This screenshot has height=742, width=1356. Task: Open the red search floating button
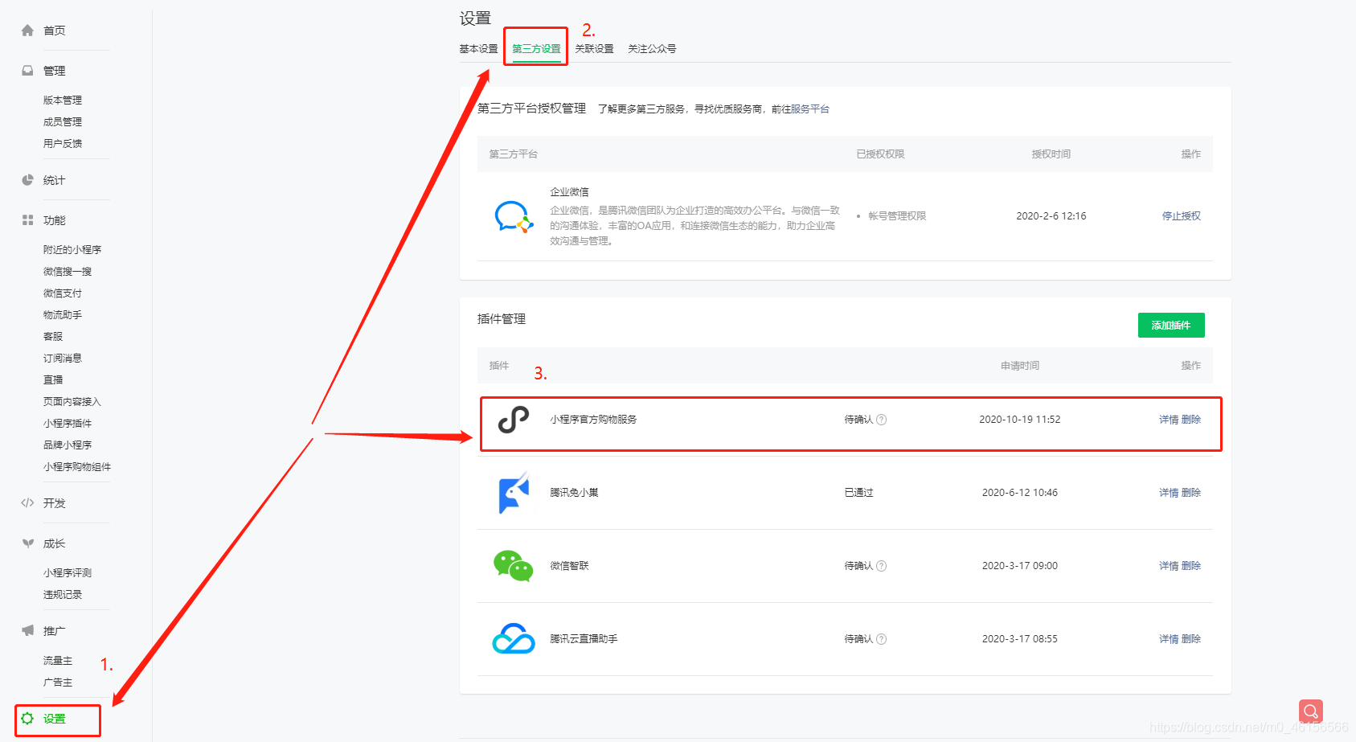point(1310,711)
